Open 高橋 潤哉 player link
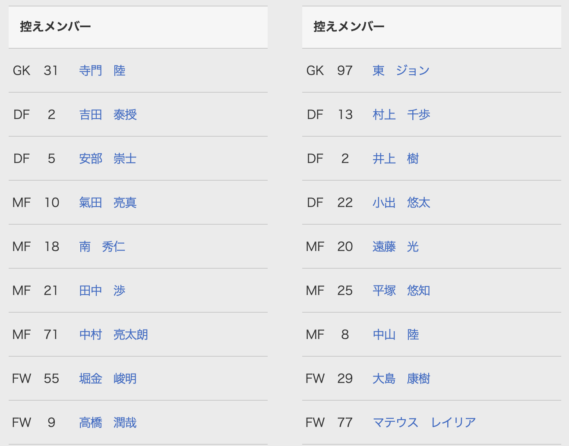 coord(108,423)
